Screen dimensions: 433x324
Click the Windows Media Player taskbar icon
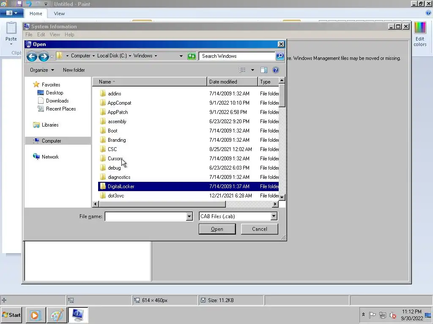click(x=36, y=315)
